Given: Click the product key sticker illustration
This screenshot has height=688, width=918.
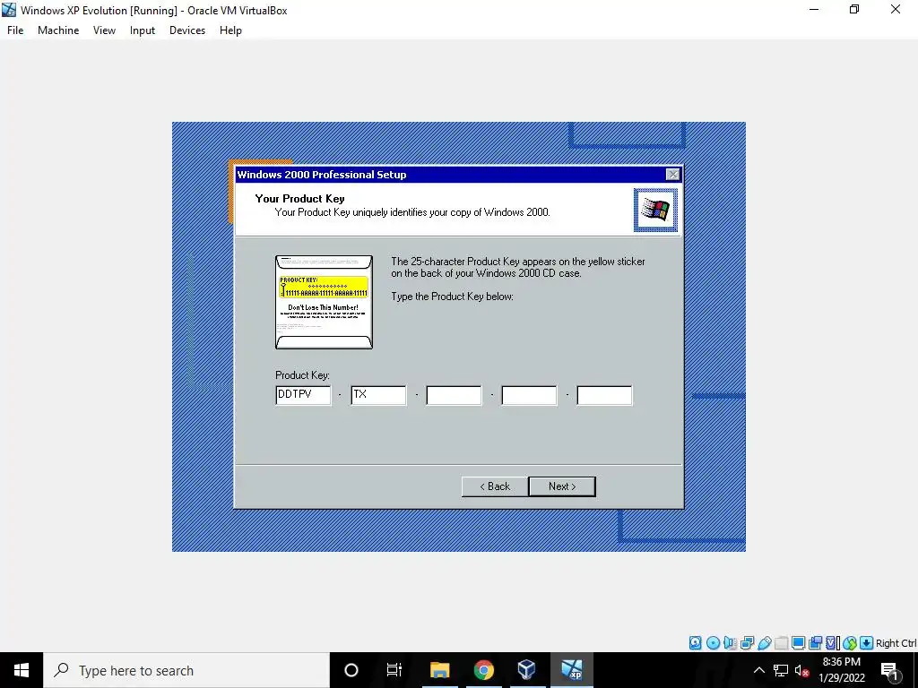Looking at the screenshot, I should pos(324,302).
